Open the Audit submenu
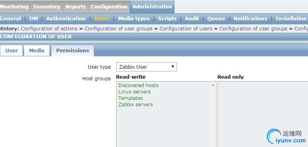 point(192,19)
